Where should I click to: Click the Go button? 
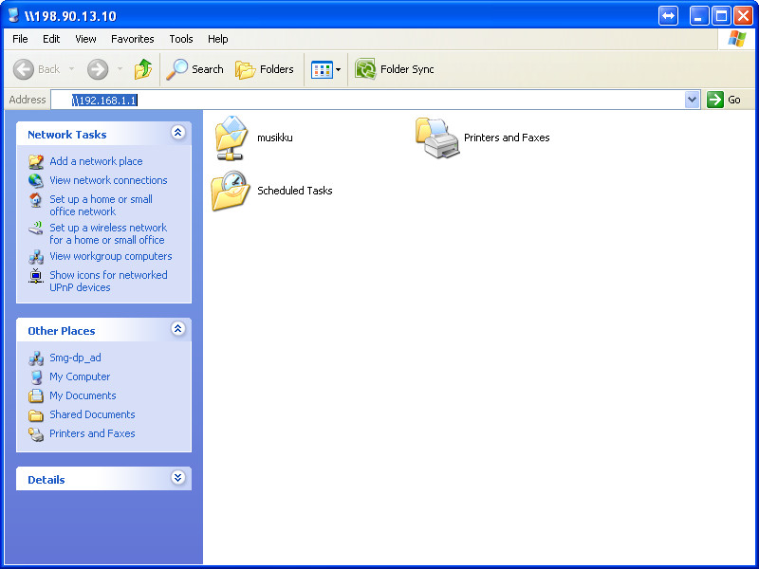point(724,100)
